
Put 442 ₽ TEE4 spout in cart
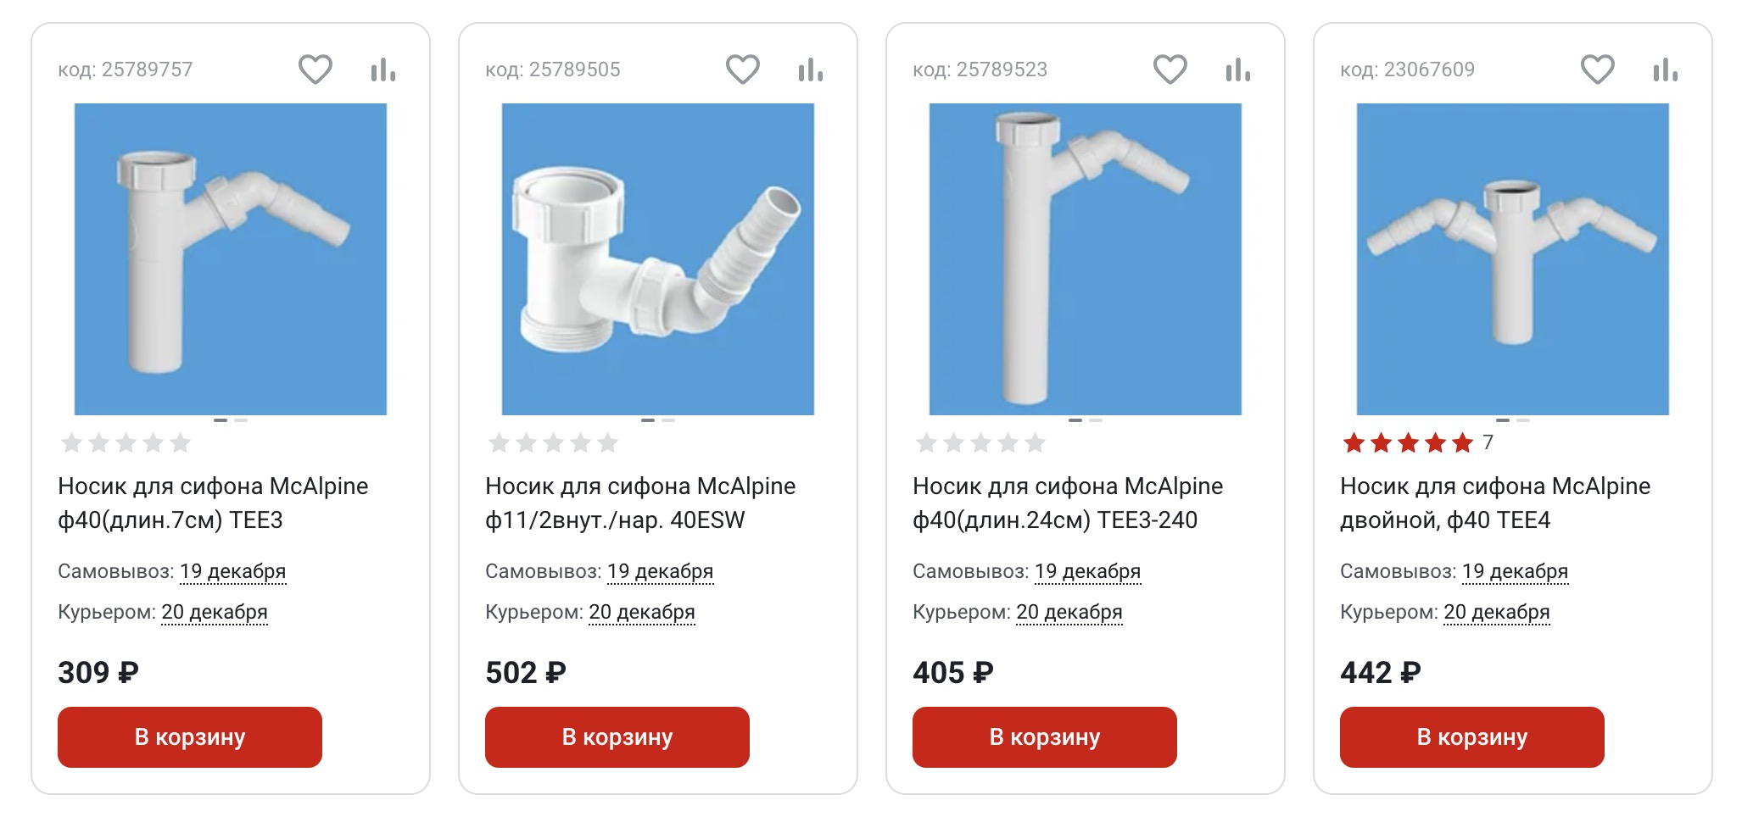1471,737
